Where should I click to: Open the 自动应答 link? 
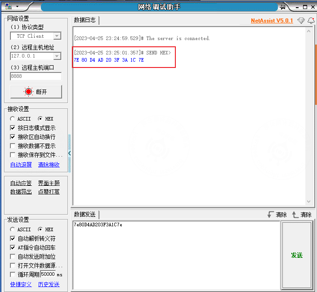(x=21, y=183)
